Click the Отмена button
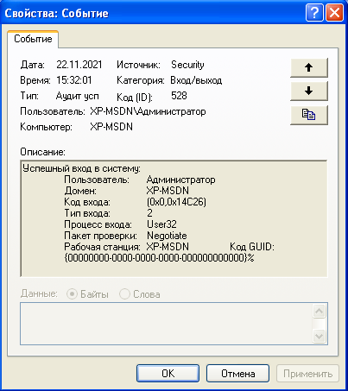This screenshot has height=391, width=348. pyautogui.click(x=237, y=374)
